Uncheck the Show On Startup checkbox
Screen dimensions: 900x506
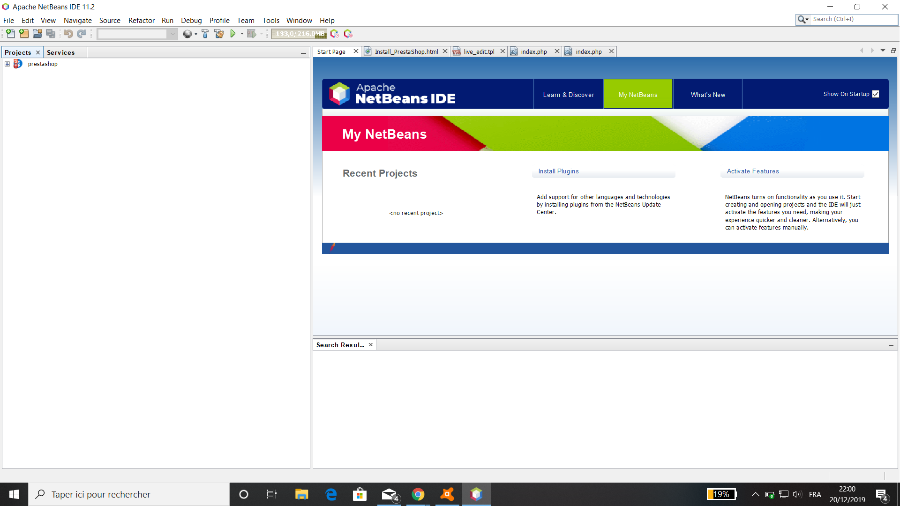tap(875, 94)
